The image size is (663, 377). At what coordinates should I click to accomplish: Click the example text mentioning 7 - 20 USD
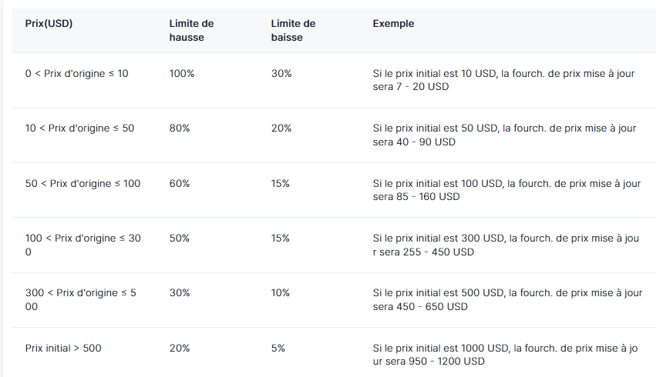505,80
